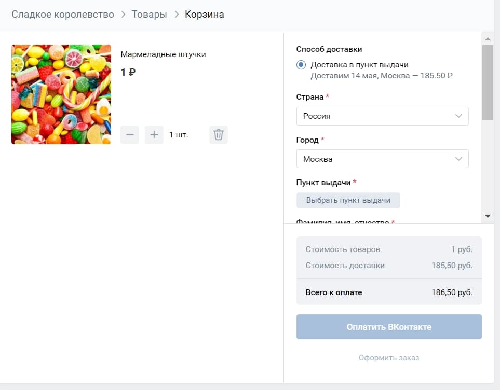Screen dimensions: 500x390
Task: Click the scrollbar down arrow
Action: (488, 217)
